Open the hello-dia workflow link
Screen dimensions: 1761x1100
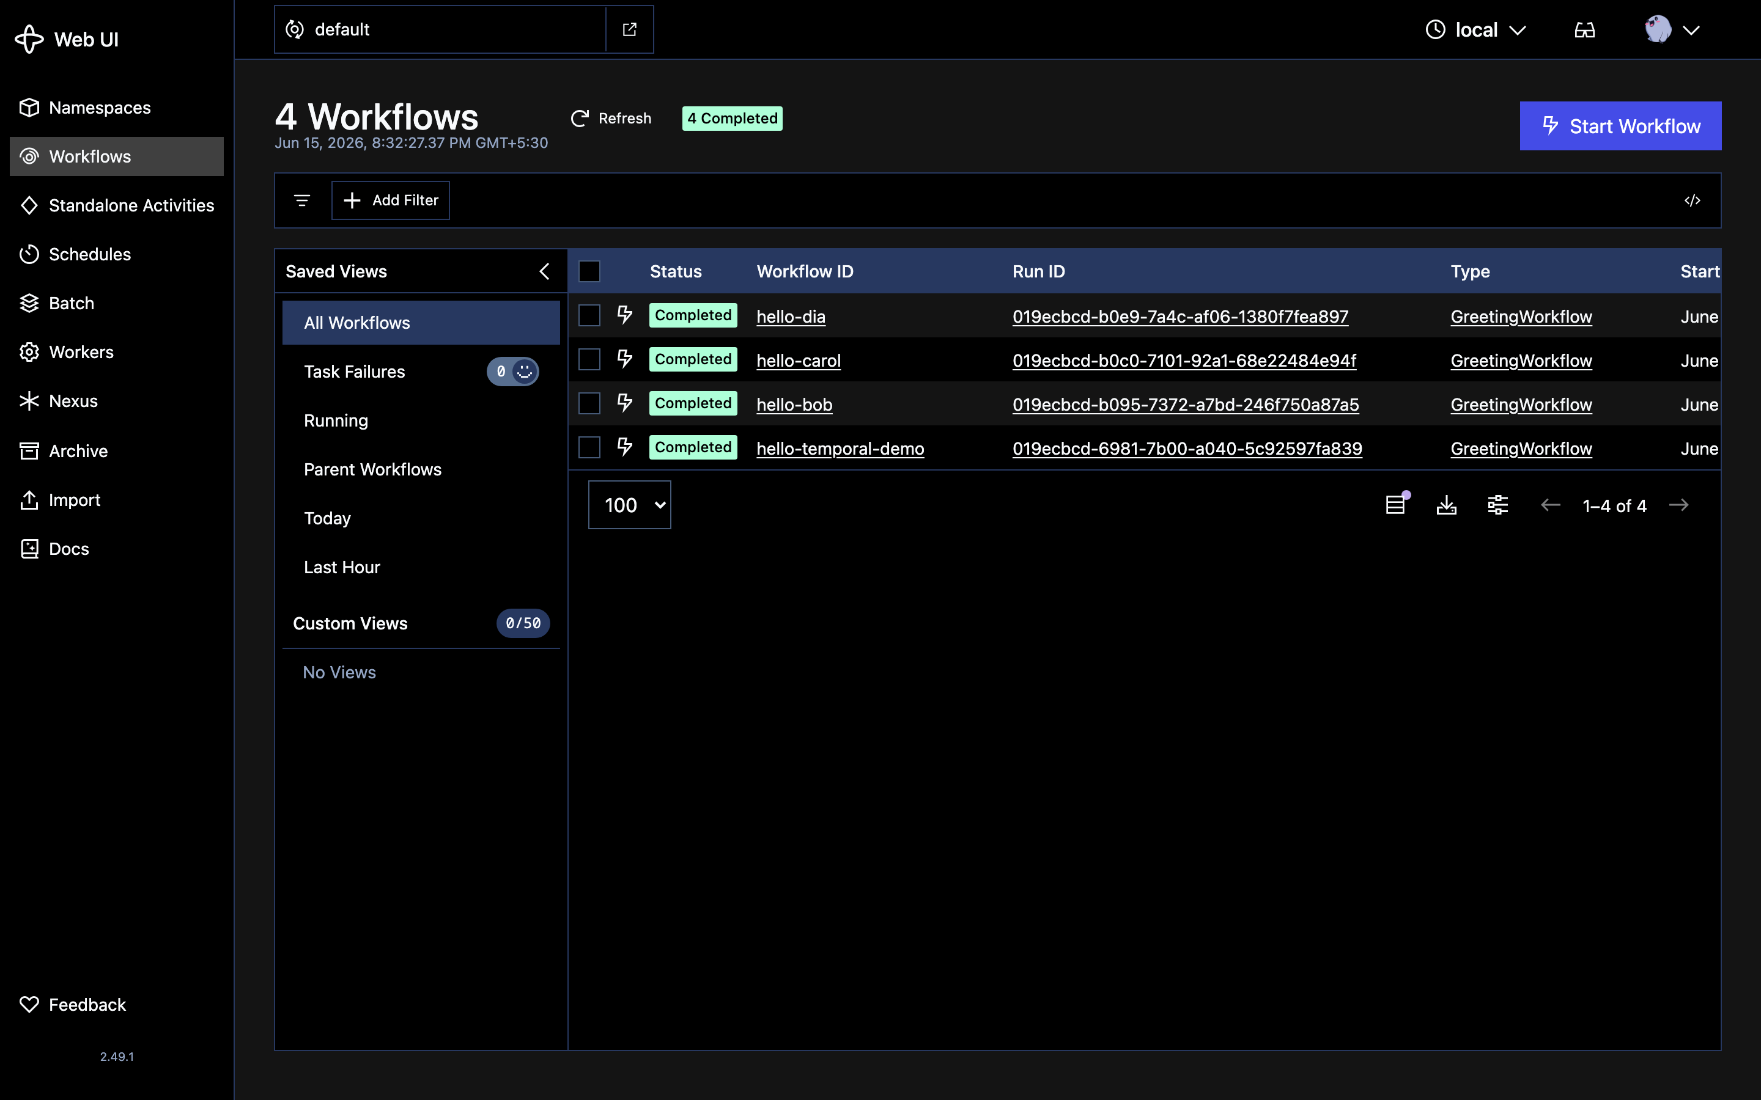[791, 317]
